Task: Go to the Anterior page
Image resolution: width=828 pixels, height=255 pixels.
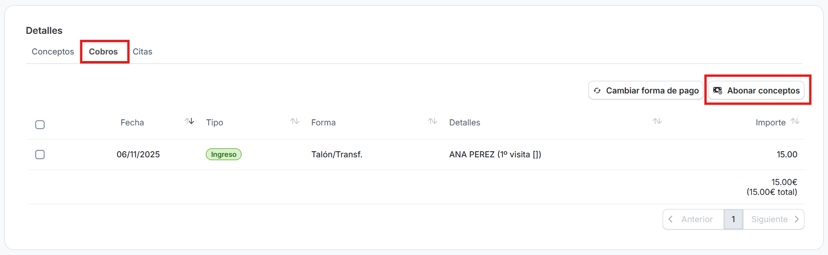Action: pos(693,219)
